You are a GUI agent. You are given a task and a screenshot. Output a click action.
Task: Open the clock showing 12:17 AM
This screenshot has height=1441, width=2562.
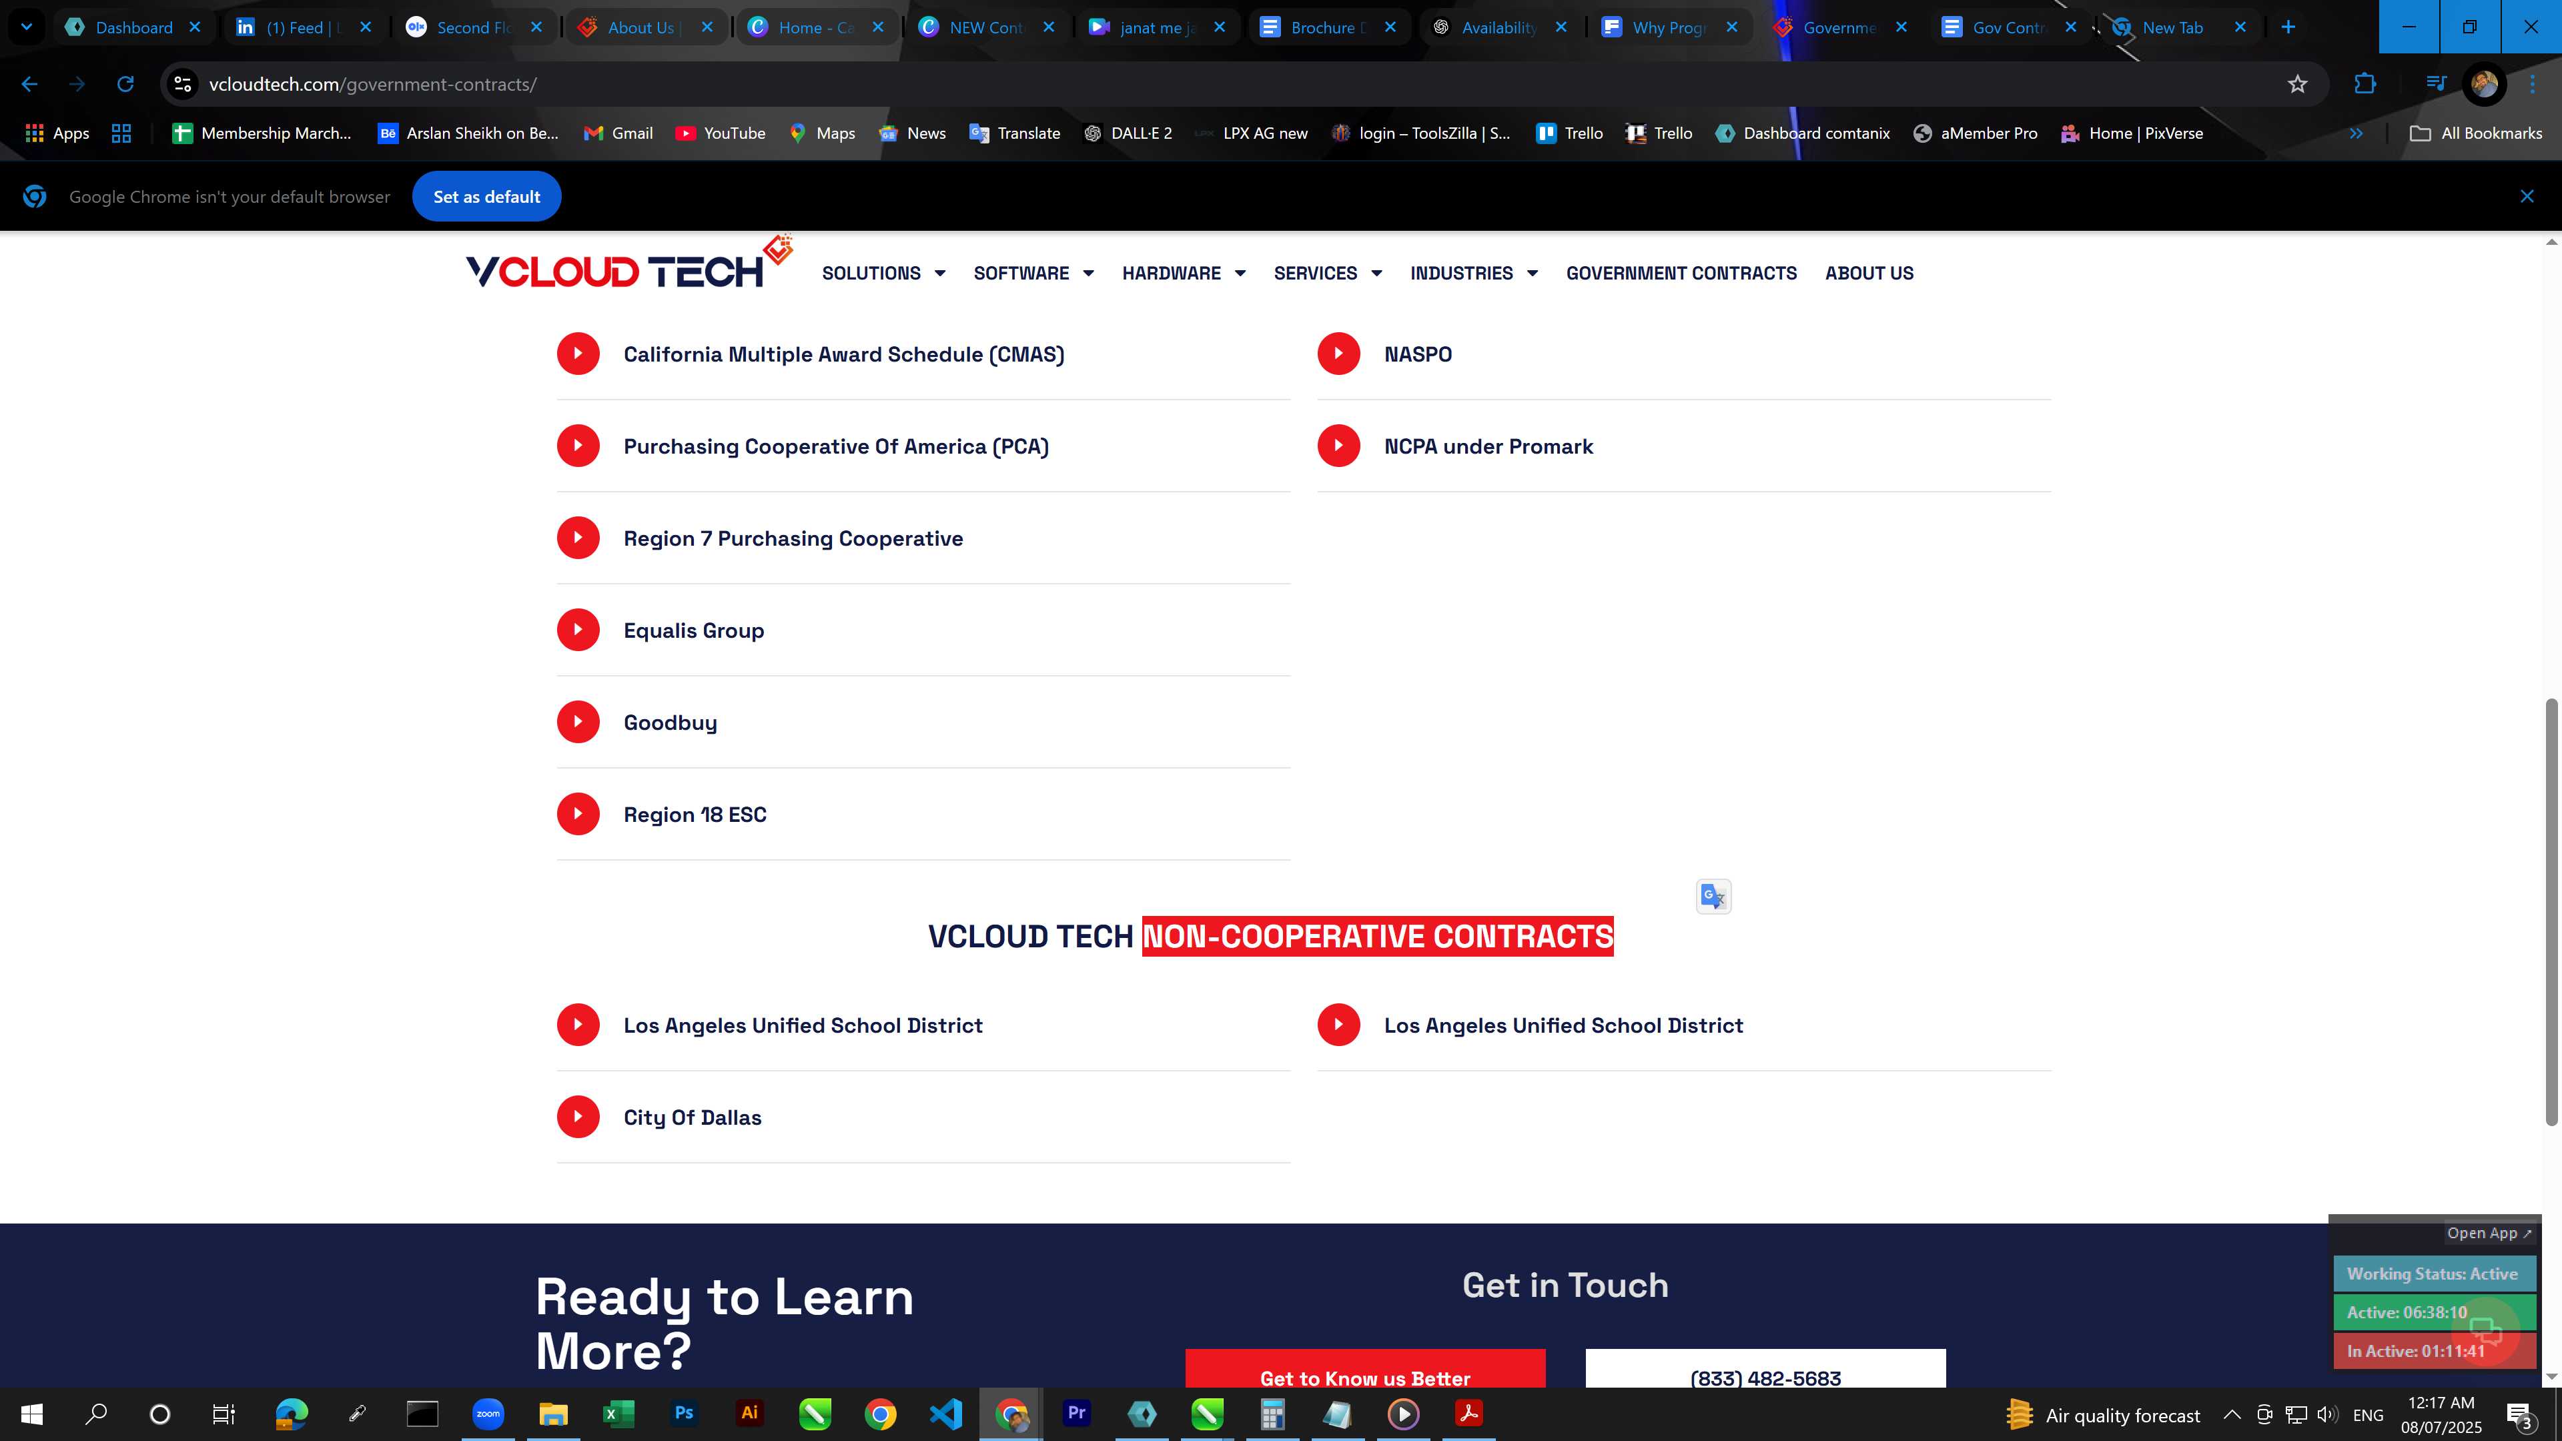click(x=2441, y=1414)
